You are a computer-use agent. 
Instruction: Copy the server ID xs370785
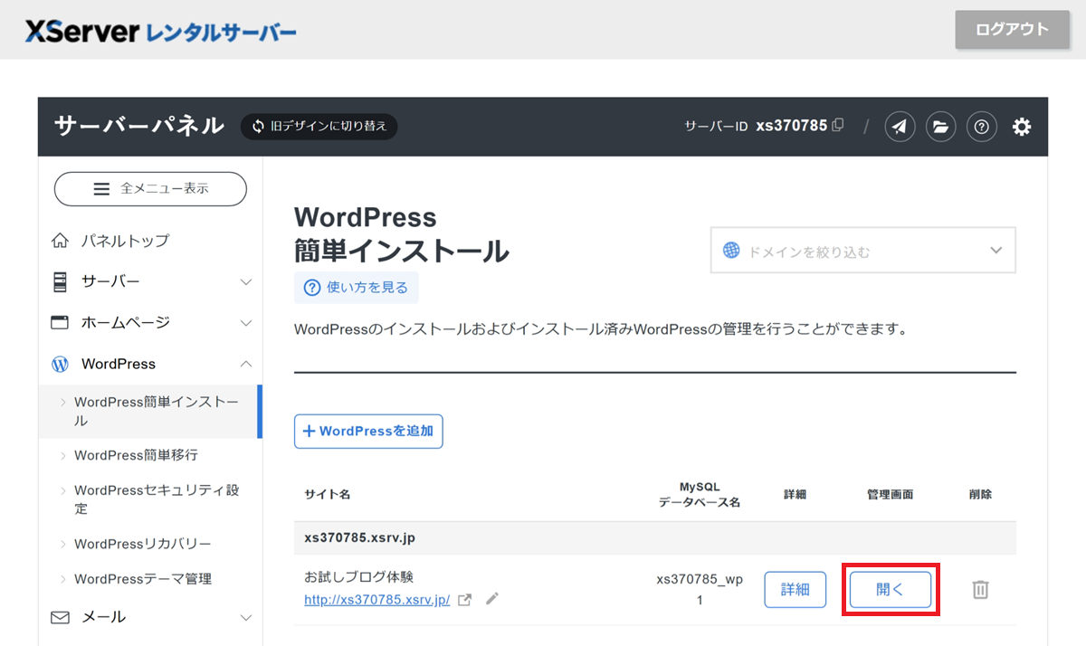pos(838,126)
